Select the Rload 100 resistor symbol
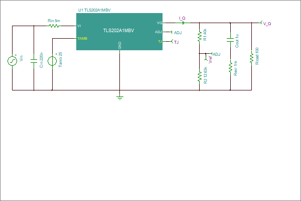The image size is (301, 201). tap(251, 58)
